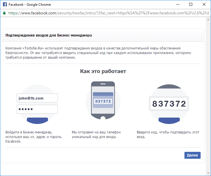Screen dimensions: 211x176
Task: Click the caption 'Войдите в Бизнес-менеджер'
Action: pyautogui.click(x=29, y=132)
